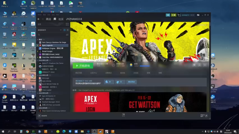Open the JYZHANG3.6 profile tab
The width and height of the screenshot is (239, 134).
(74, 19)
